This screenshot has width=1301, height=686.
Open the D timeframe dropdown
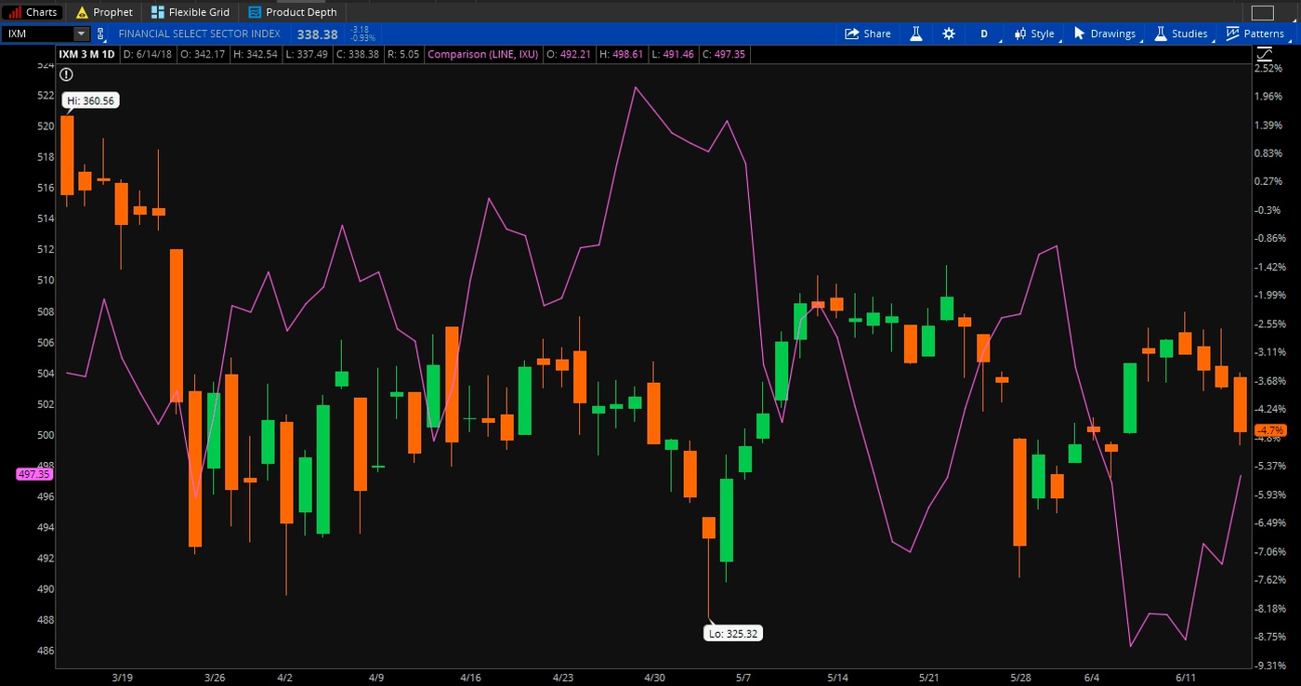(985, 33)
